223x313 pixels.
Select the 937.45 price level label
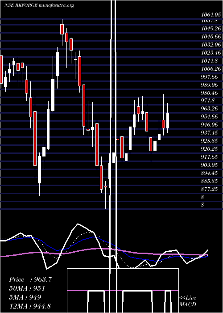(209, 133)
